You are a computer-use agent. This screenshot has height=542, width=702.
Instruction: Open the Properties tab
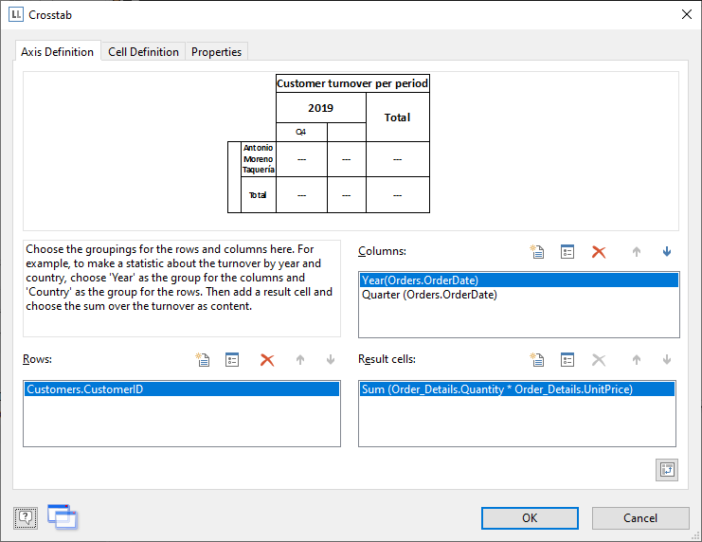[216, 52]
